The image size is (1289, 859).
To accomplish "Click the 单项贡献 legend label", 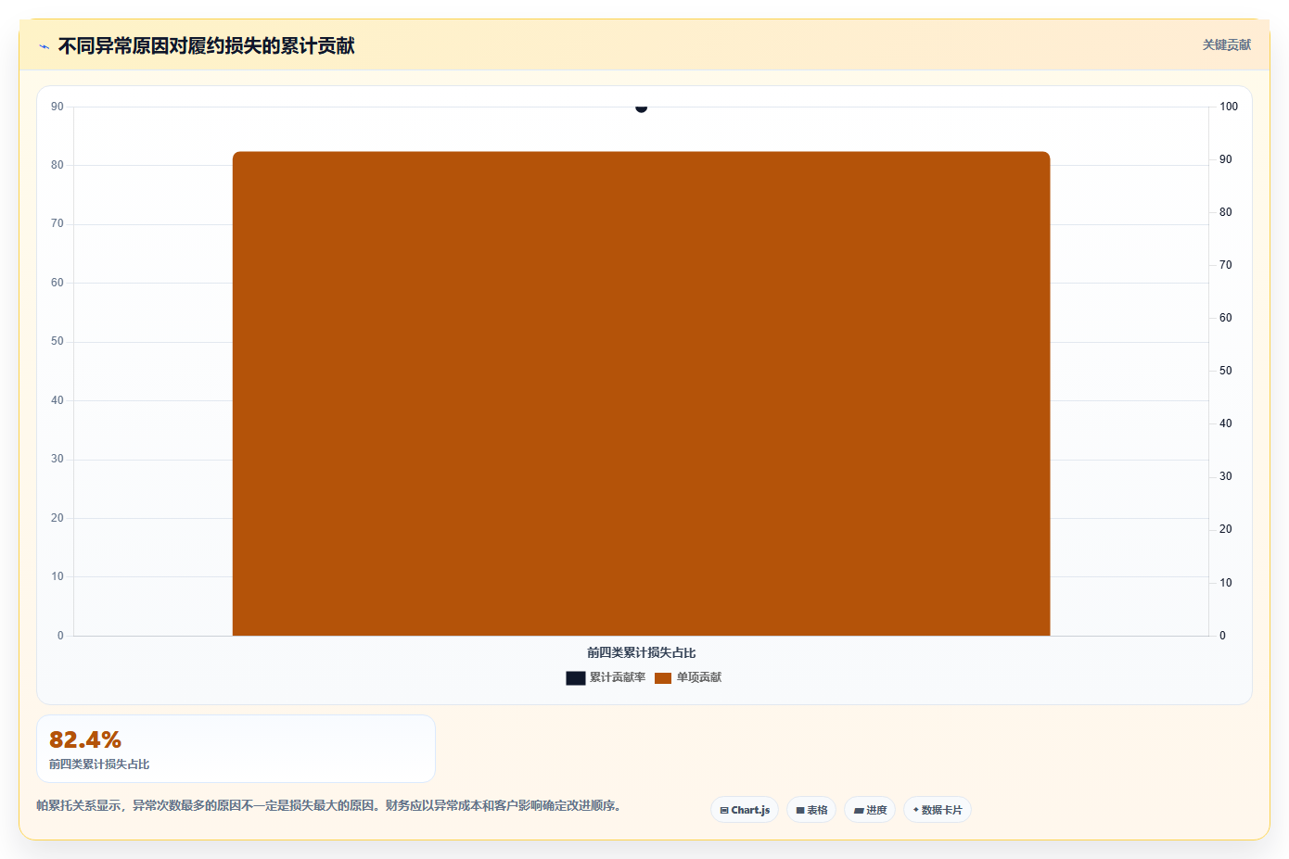I will pyautogui.click(x=698, y=677).
